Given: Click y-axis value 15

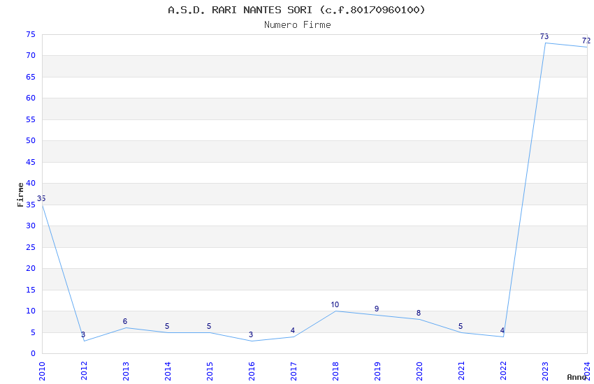Looking at the screenshot, I should point(31,290).
